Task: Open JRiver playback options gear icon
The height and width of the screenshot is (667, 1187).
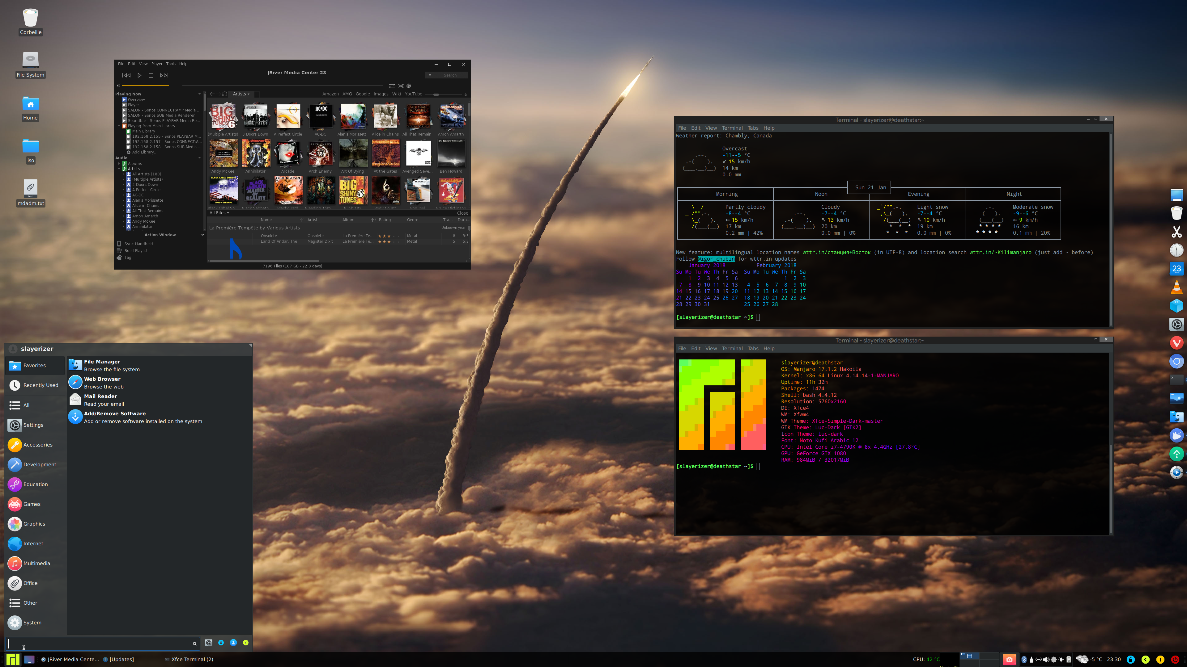Action: click(409, 86)
